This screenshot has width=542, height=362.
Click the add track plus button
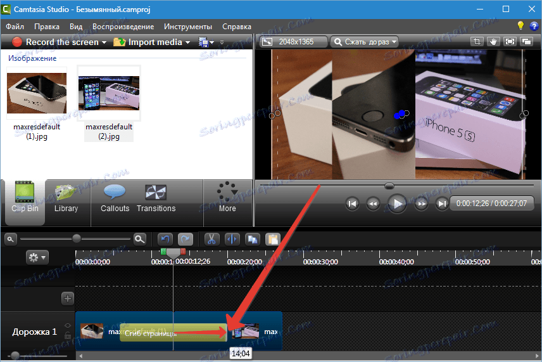pos(67,299)
